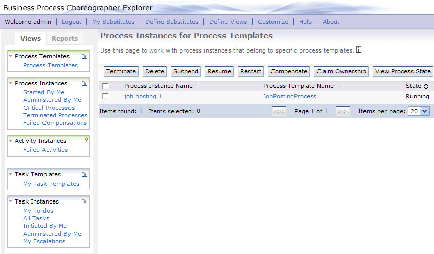This screenshot has width=434, height=254.
Task: Open the Help page
Action: click(x=305, y=22)
